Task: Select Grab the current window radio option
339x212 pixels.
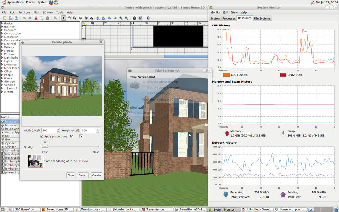Action: click(x=144, y=88)
